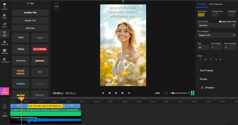Viewport: 238px width, 125px height.
Task: Open the Transitions panel
Action: 5,60
